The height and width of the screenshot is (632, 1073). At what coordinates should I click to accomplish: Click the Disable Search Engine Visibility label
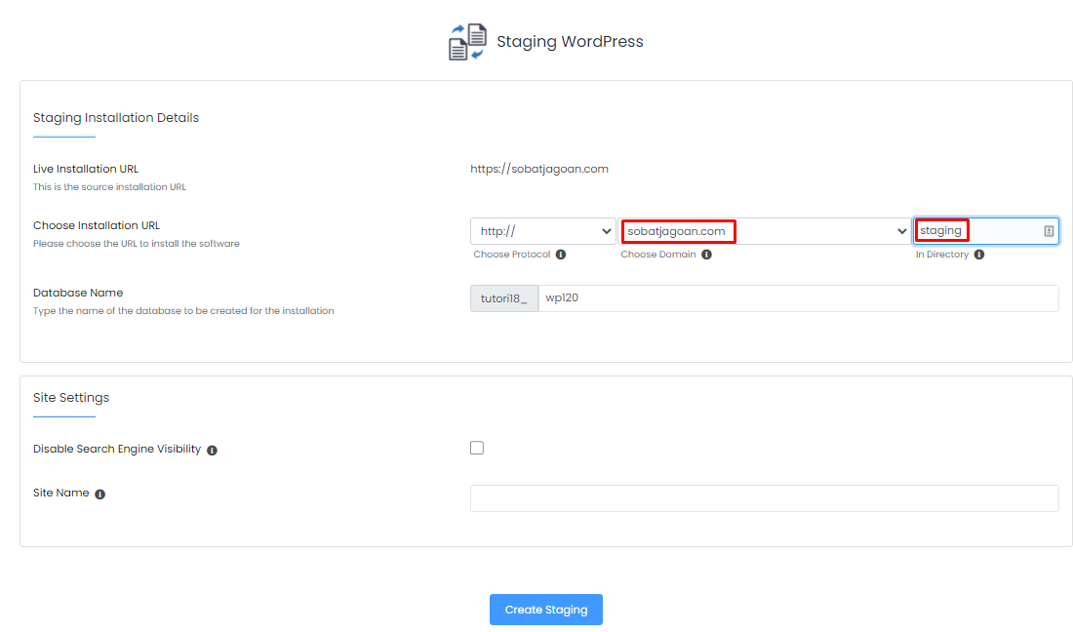click(x=117, y=450)
